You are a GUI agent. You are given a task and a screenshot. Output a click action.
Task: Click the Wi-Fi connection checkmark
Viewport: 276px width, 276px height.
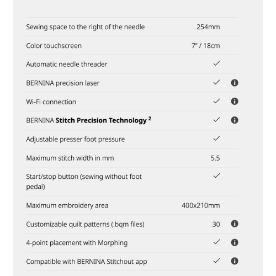click(216, 101)
